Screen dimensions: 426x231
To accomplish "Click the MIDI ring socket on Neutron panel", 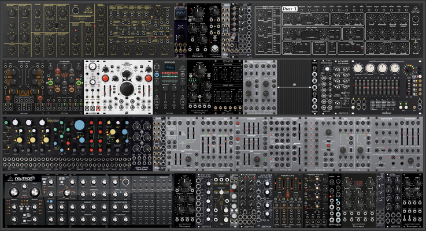I will coord(126,181).
